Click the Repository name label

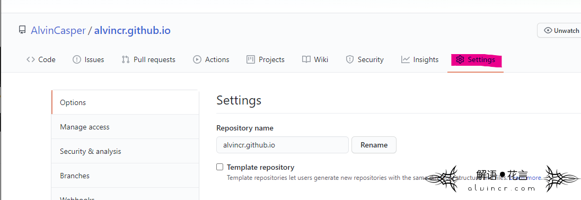[245, 128]
